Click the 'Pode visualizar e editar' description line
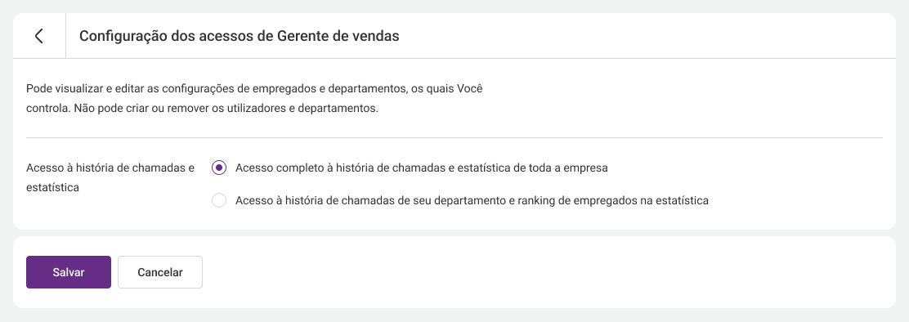Image resolution: width=909 pixels, height=322 pixels. pyautogui.click(x=254, y=89)
